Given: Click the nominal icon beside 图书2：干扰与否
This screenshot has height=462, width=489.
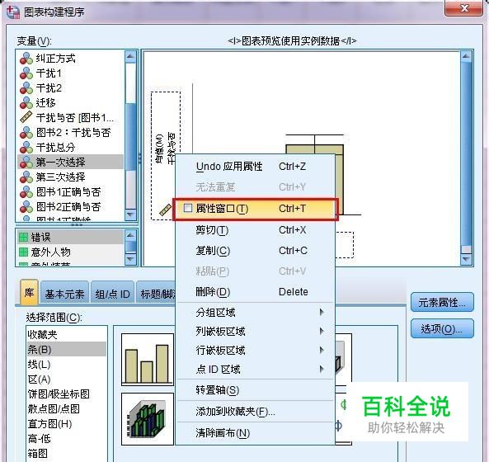Looking at the screenshot, I should 26,133.
